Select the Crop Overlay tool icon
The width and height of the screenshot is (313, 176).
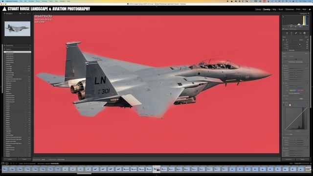tap(287, 33)
